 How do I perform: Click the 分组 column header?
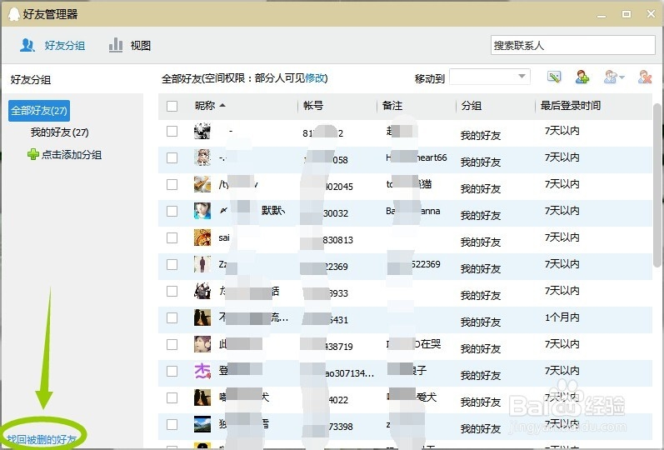click(472, 106)
